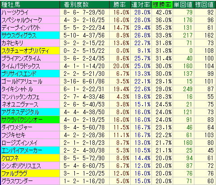Screen dimensions: 216x185
Task: Click ブライアンズタイム quinella rate 25.7%
Action: [142, 58]
